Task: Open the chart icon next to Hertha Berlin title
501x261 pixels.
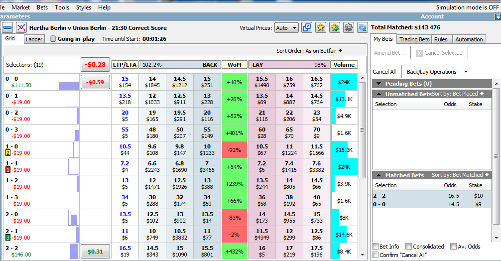Action: [21, 28]
